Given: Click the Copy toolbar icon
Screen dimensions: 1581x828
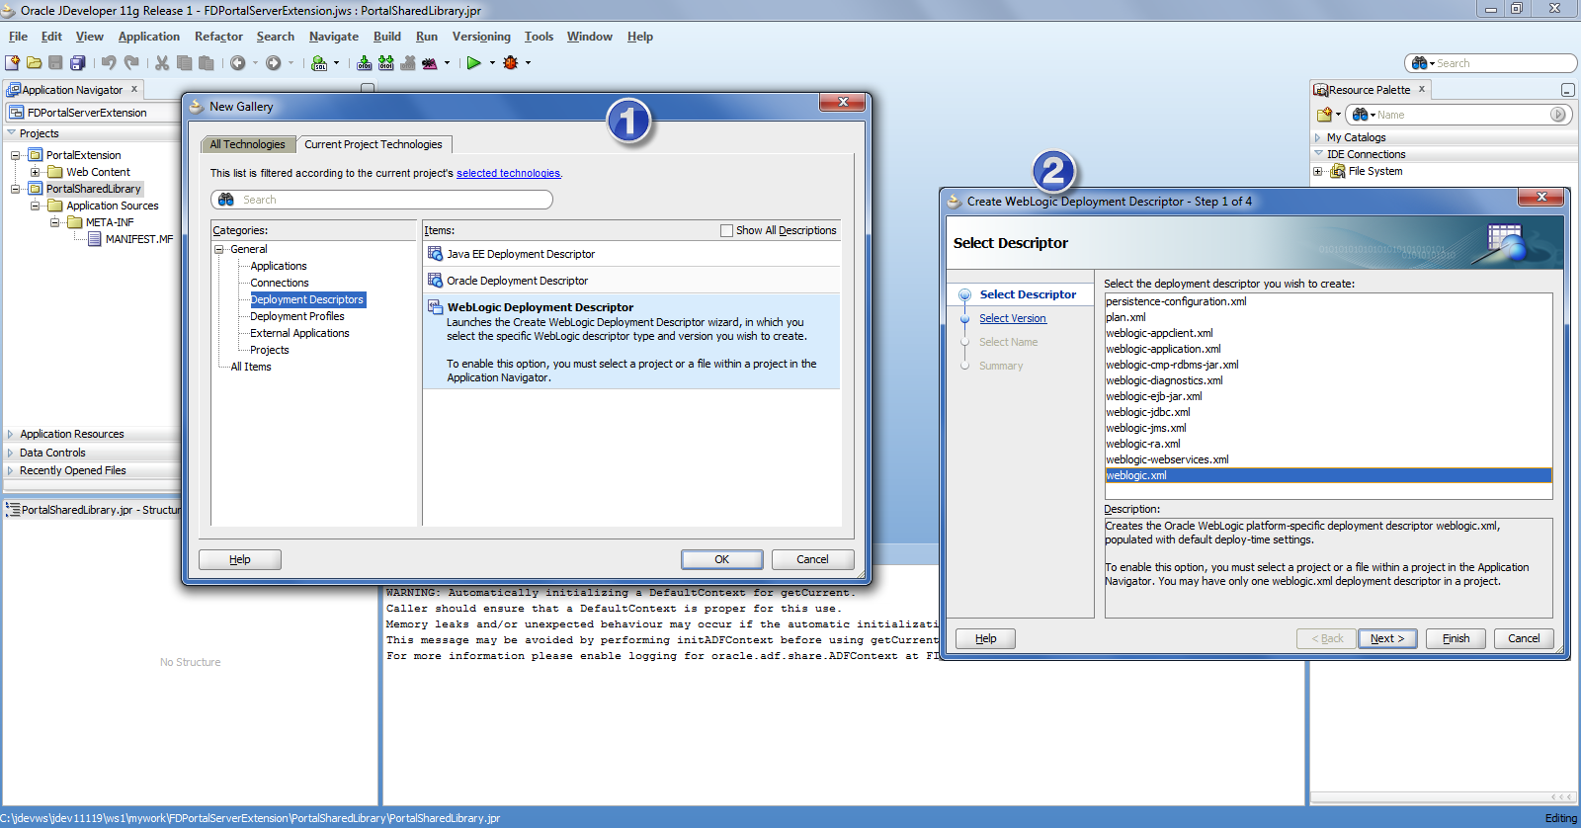Looking at the screenshot, I should pos(185,62).
